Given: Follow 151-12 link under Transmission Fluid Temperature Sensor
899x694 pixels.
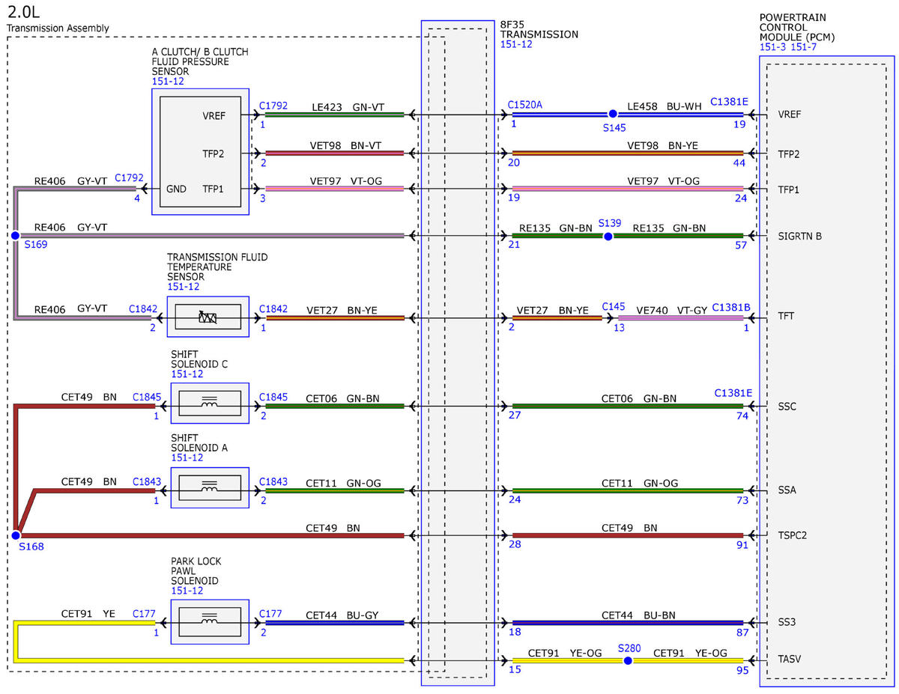Looking at the screenshot, I should [183, 287].
